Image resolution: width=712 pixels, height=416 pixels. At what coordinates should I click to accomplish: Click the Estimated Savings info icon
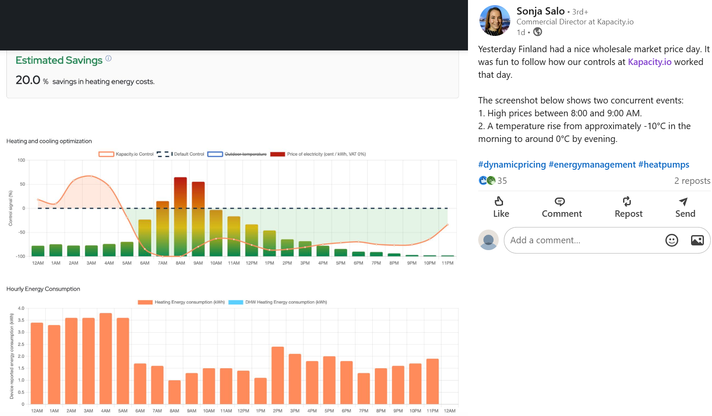pos(109,59)
